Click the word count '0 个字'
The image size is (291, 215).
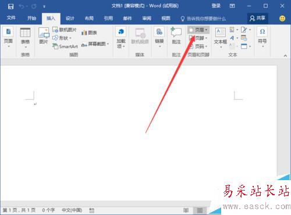(48, 210)
